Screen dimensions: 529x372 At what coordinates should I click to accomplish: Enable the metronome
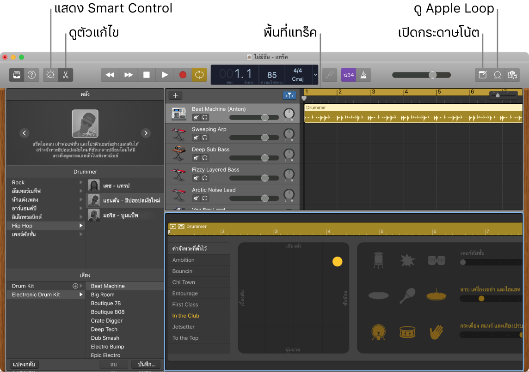(363, 75)
